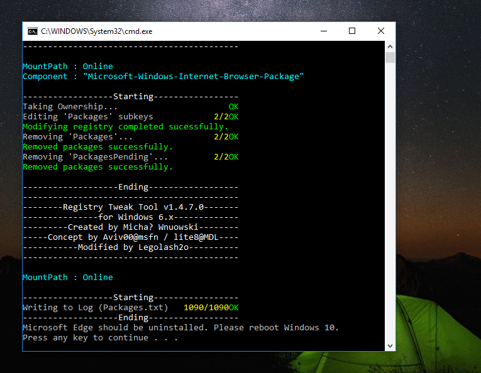Image resolution: width=481 pixels, height=373 pixels.
Task: Open the cmd.exe system menu icon
Action: pos(33,31)
